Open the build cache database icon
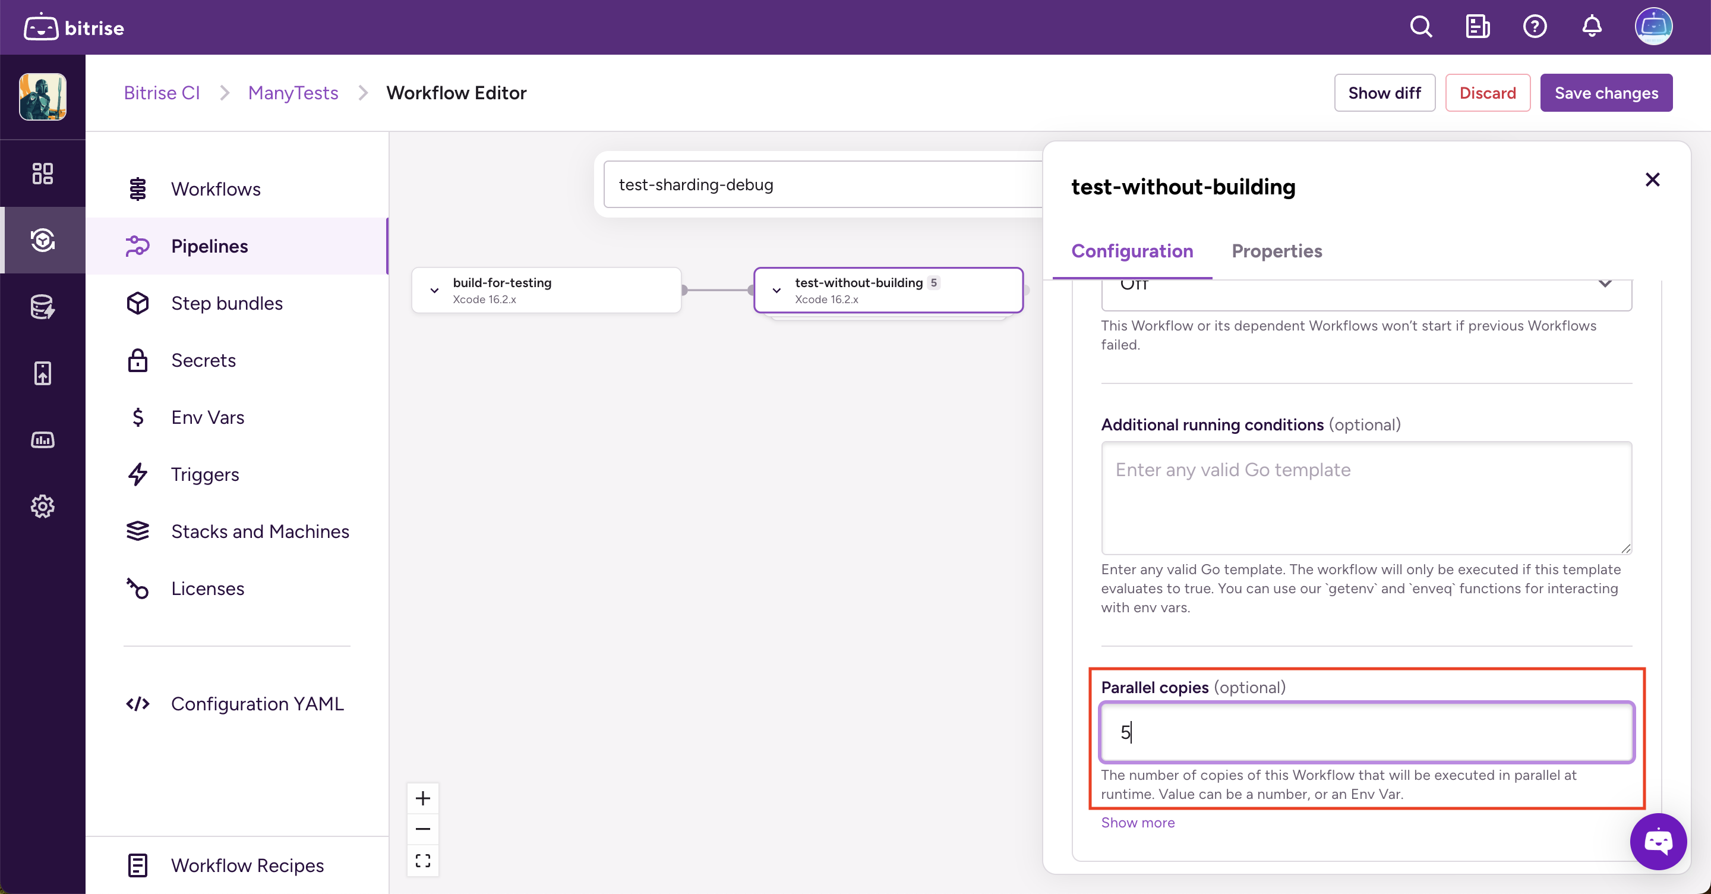 click(43, 306)
